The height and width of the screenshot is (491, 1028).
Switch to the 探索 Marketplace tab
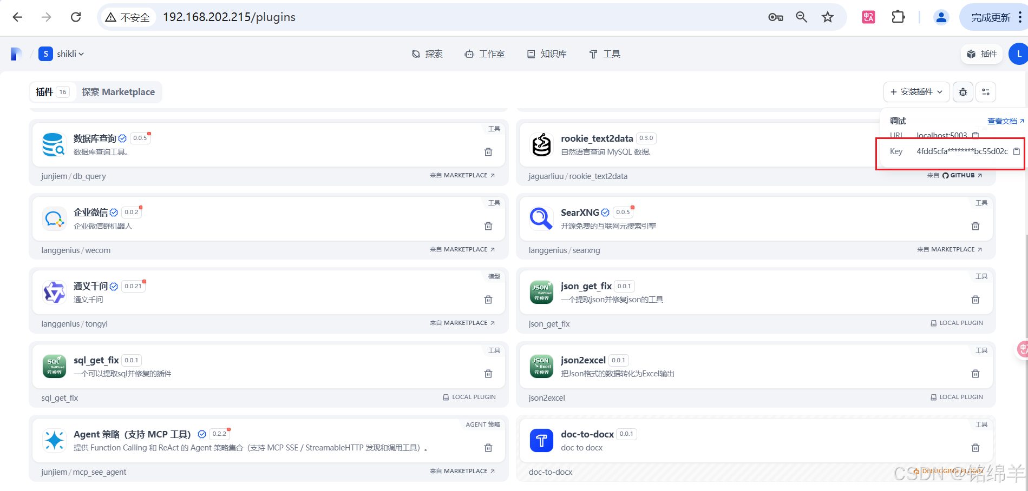(x=119, y=92)
